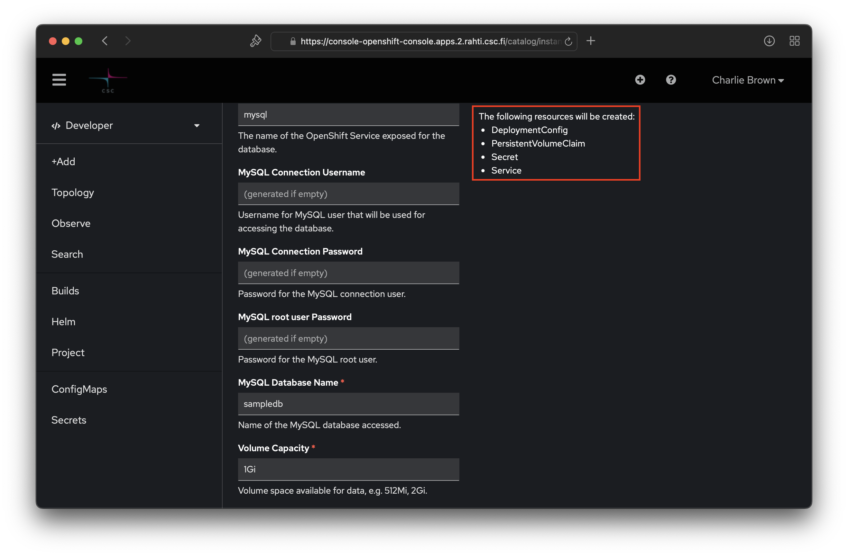848x556 pixels.
Task: Open the plus import/add quick menu
Action: [640, 80]
